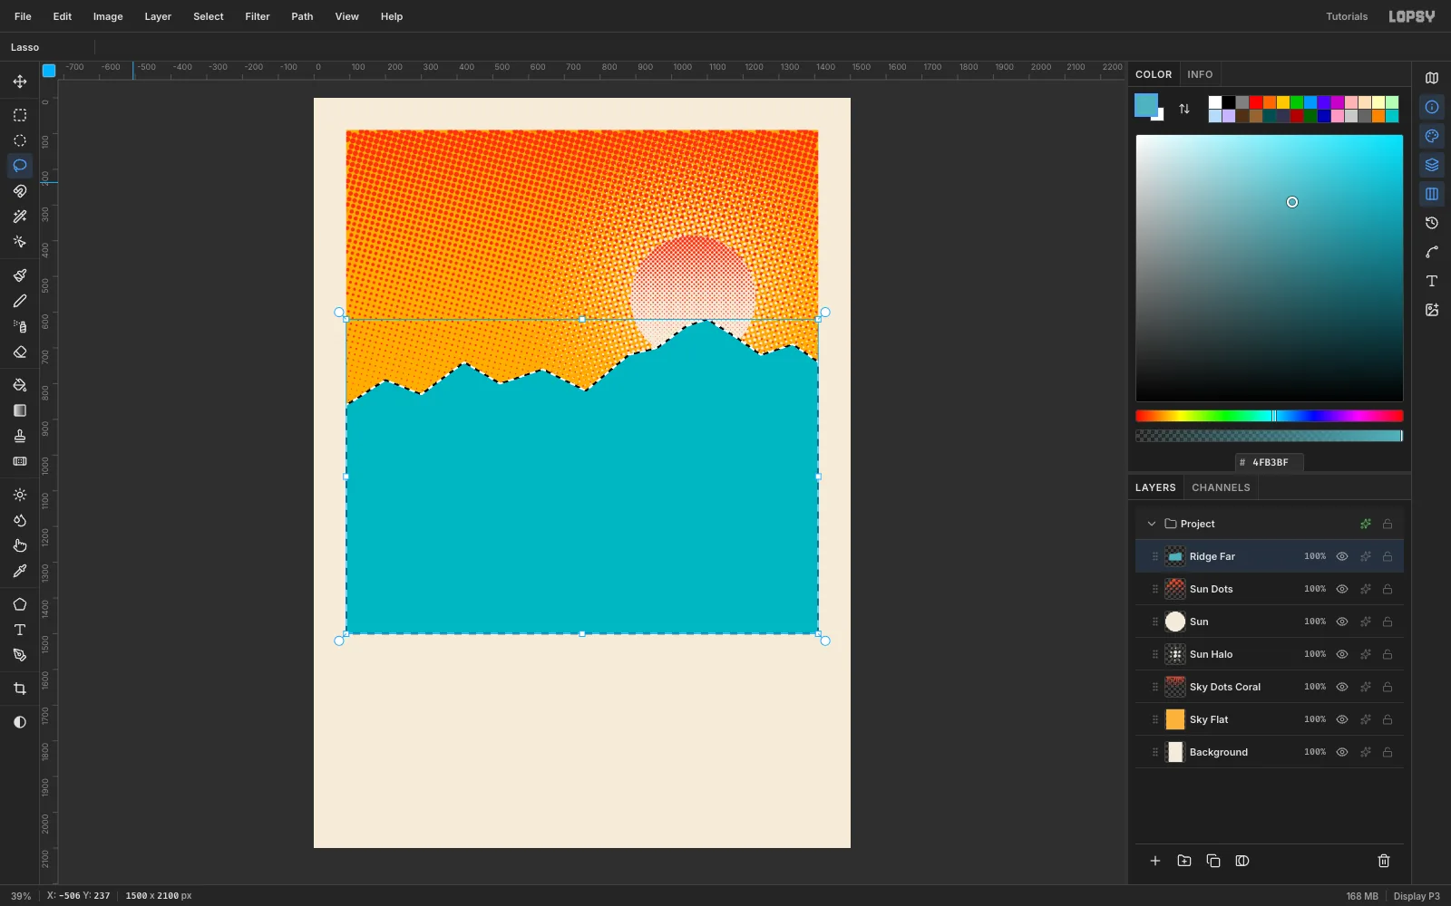Select the Polygon Shape tool

[x=20, y=604]
